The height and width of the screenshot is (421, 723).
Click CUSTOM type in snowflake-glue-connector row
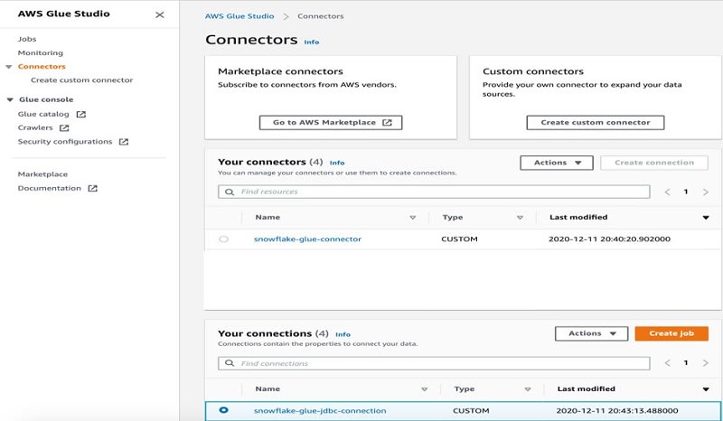(459, 239)
